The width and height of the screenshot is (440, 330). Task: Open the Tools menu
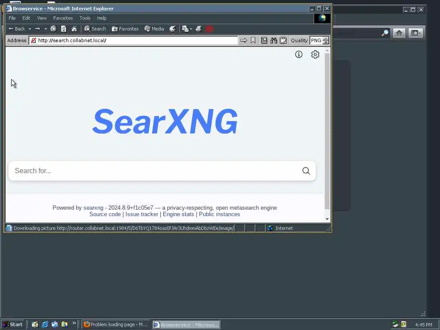[x=85, y=18]
